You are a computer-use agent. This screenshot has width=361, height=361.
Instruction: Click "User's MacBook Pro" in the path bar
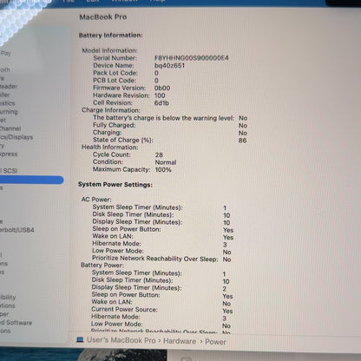[121, 340]
